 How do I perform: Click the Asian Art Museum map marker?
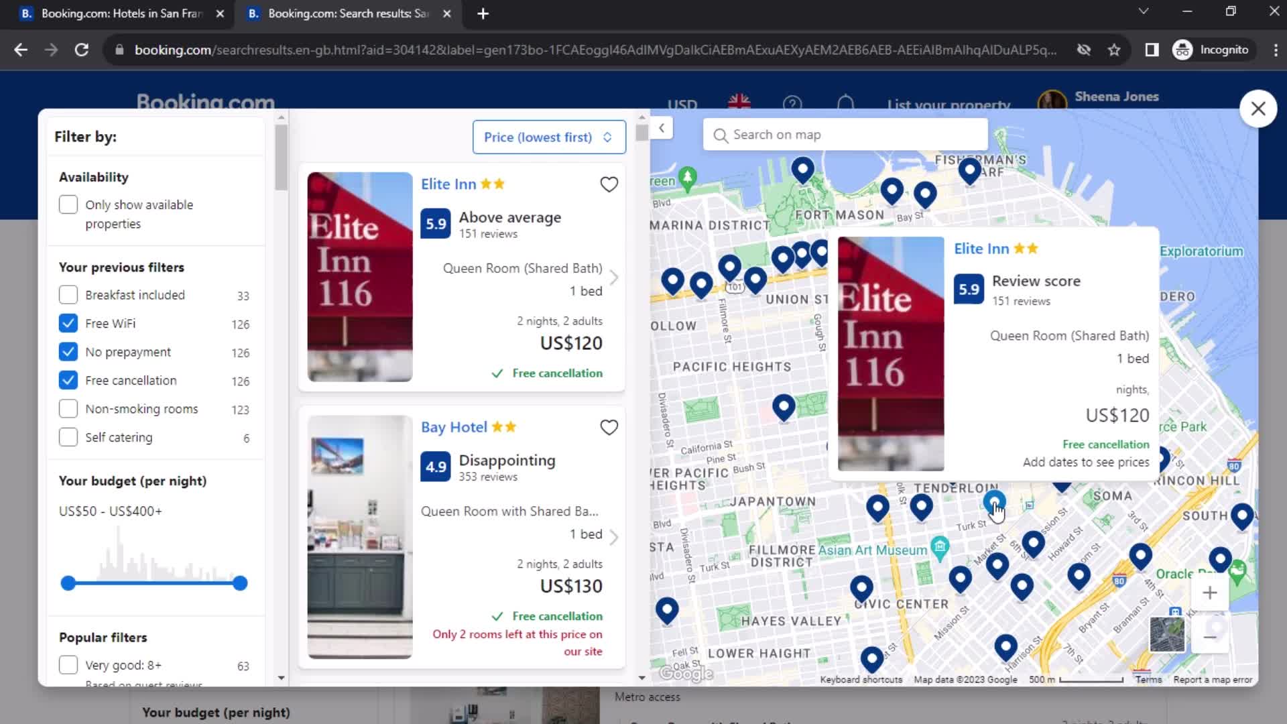coord(940,548)
